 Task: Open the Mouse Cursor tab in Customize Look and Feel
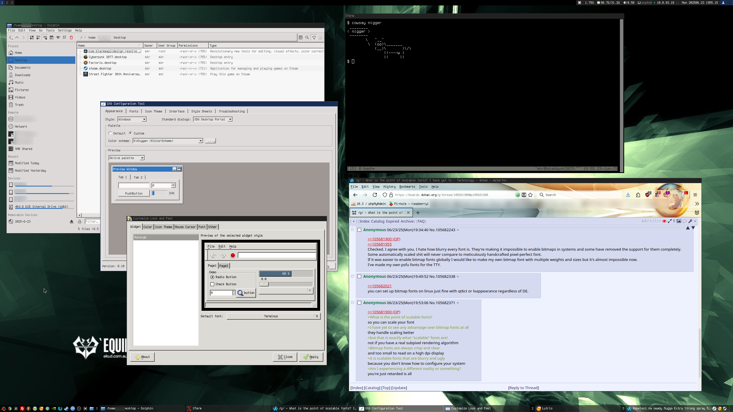(185, 227)
